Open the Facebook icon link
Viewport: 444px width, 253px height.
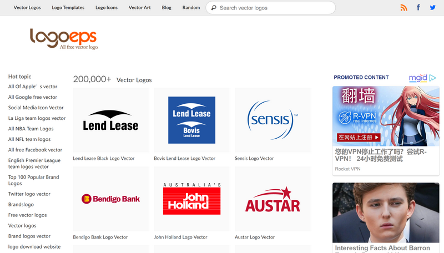(418, 8)
